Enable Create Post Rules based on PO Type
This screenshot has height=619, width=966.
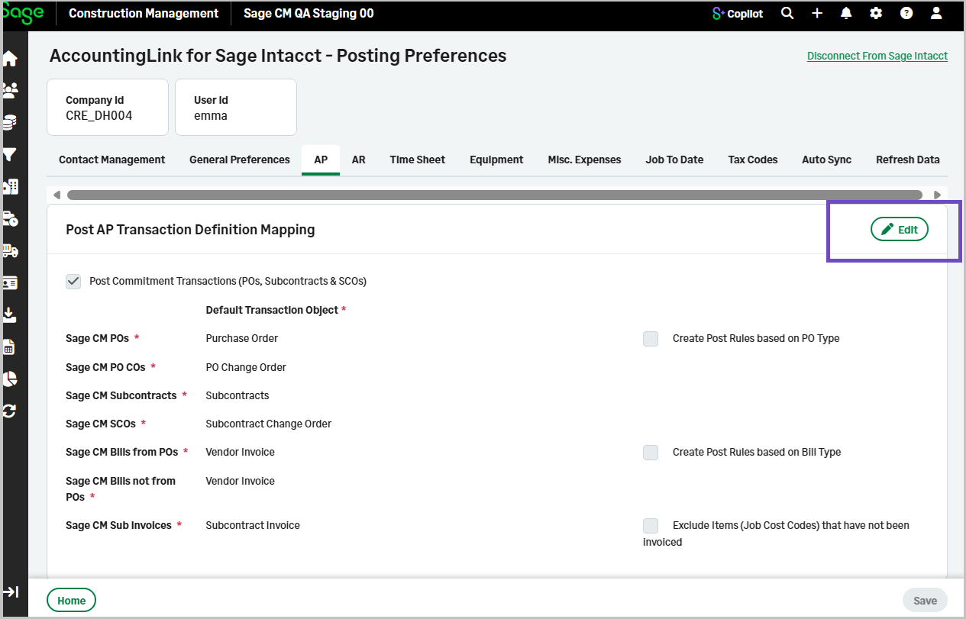pyautogui.click(x=651, y=339)
